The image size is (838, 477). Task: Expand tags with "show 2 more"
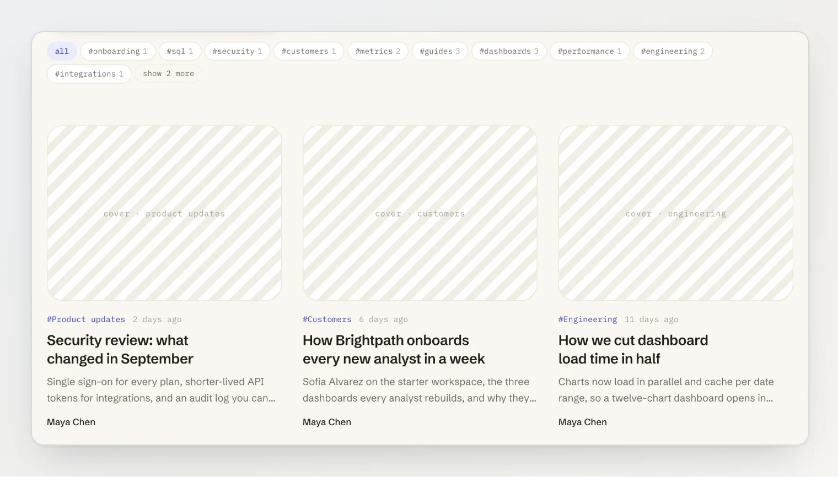pyautogui.click(x=168, y=74)
